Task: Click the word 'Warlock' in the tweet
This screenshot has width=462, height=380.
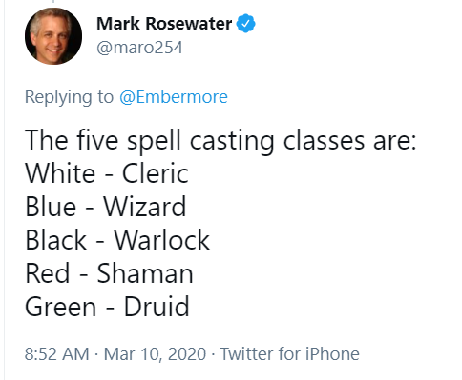Action: pos(162,240)
